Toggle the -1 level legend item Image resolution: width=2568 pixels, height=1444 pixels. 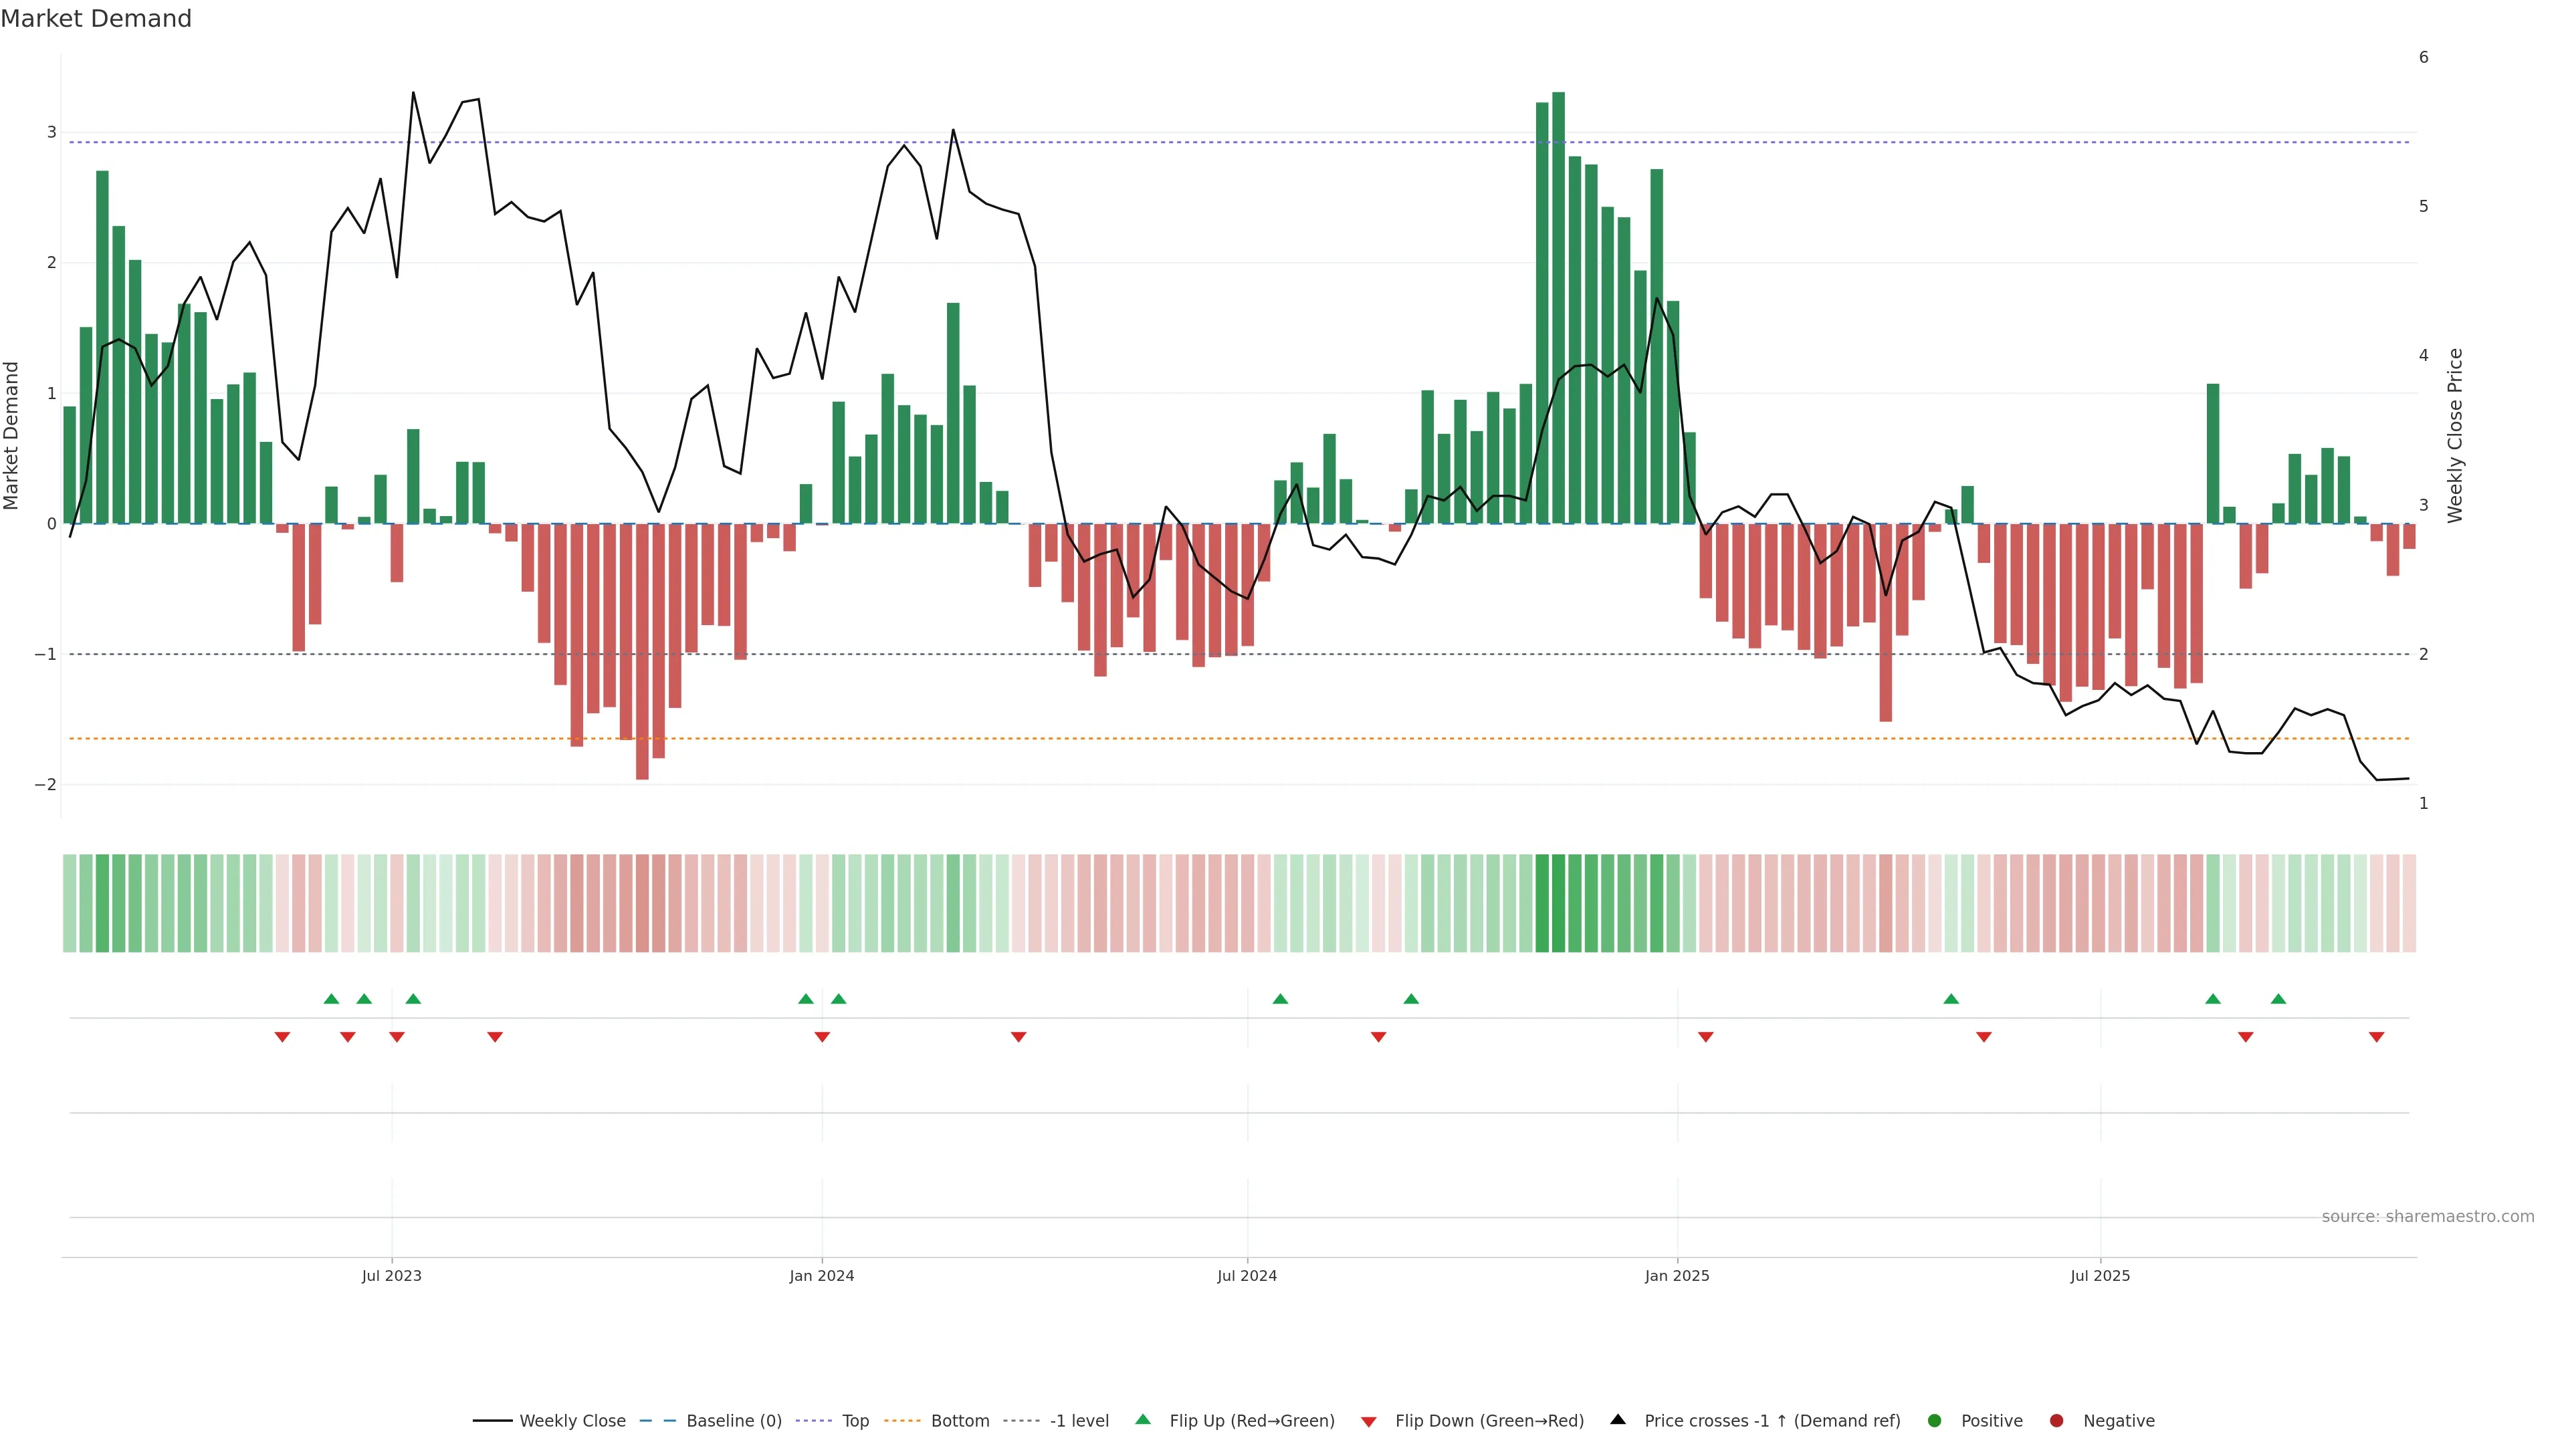[x=1079, y=1421]
